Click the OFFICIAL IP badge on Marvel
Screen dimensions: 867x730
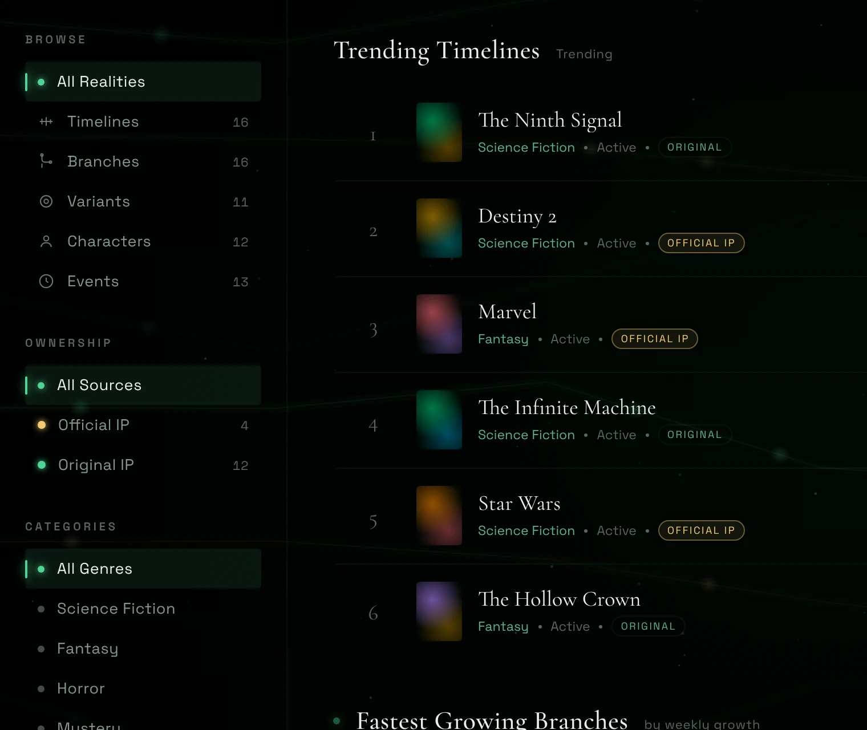point(655,339)
